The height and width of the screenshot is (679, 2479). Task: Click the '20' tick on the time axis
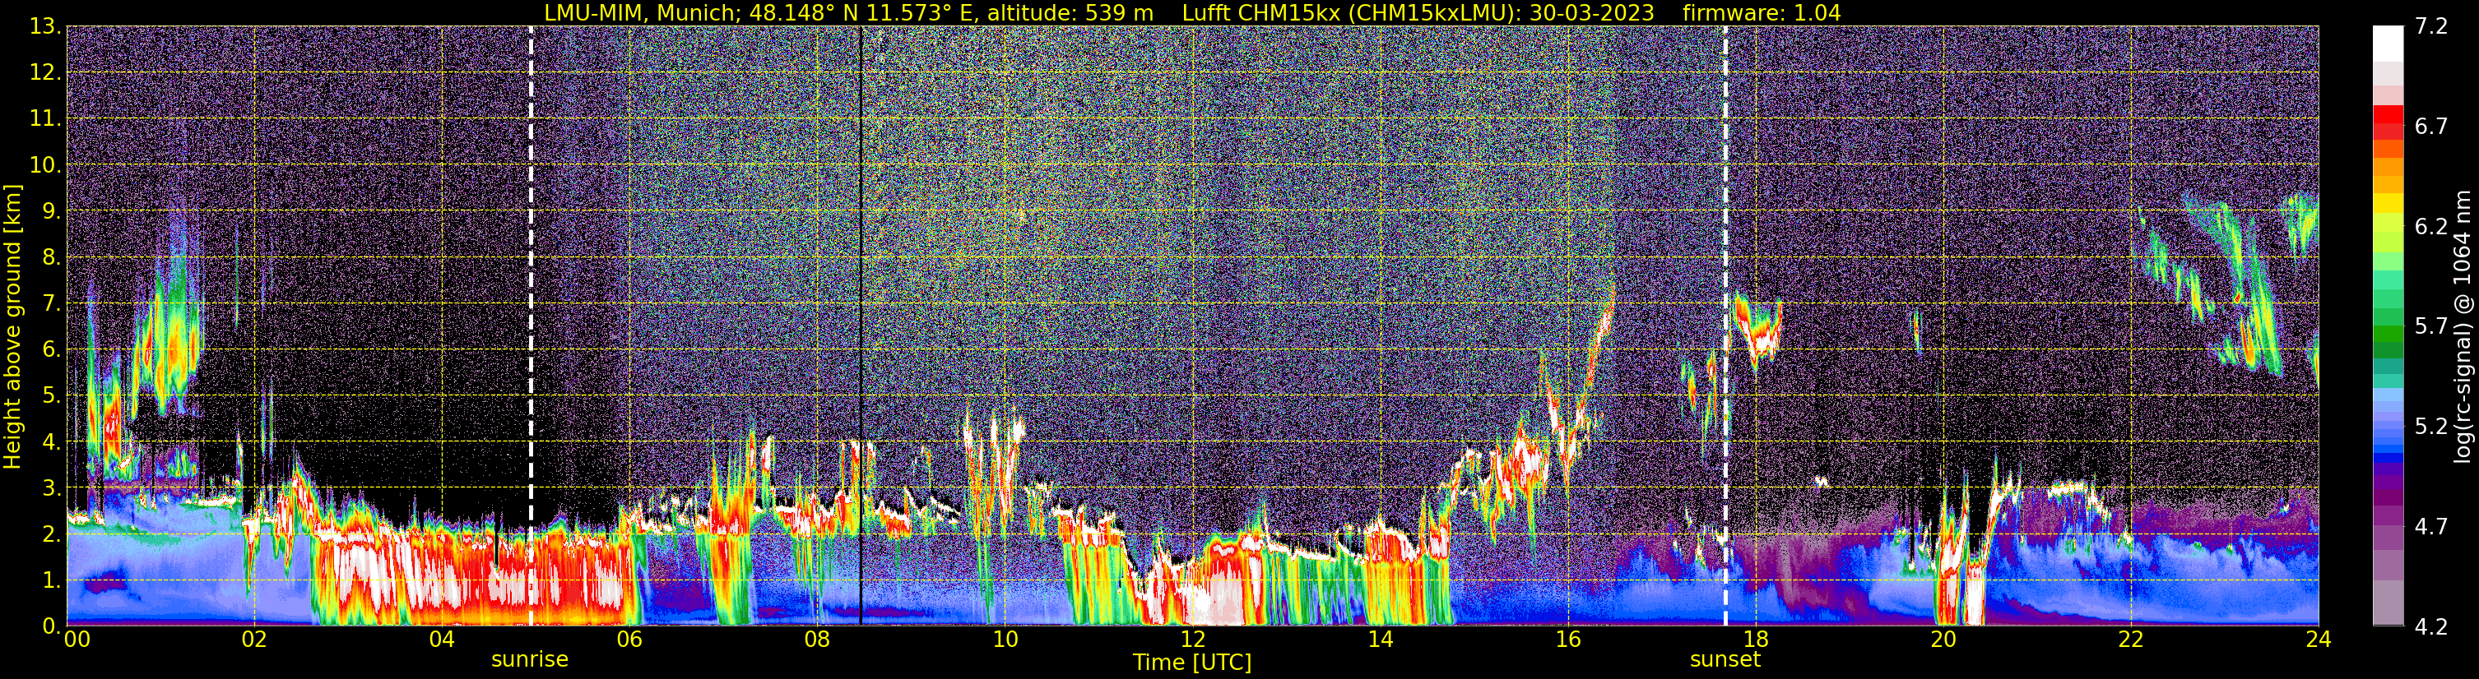(1943, 640)
